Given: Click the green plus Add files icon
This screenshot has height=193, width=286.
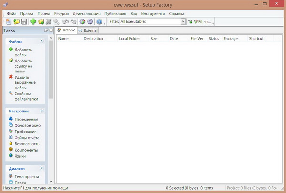Looking at the screenshot, I should coord(33,22).
